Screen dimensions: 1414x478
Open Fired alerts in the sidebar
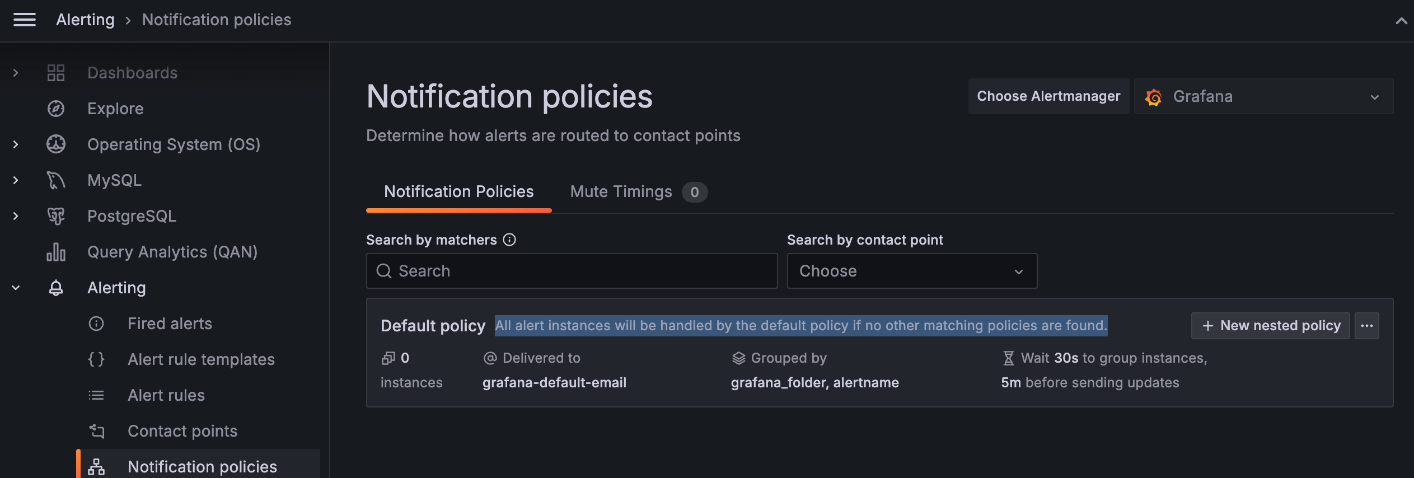click(x=170, y=324)
